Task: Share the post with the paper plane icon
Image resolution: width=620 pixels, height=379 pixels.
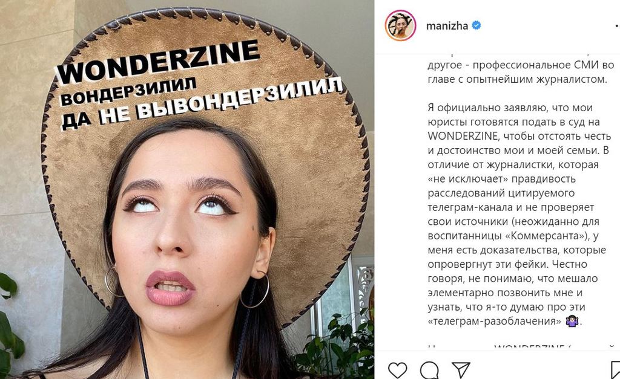Action: (461, 371)
